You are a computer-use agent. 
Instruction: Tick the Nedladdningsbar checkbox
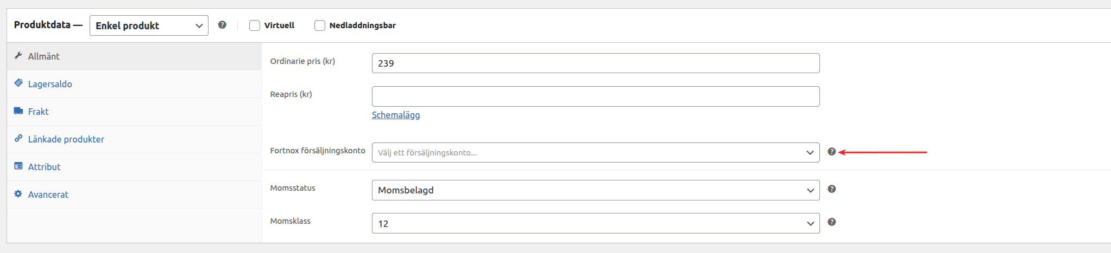[x=320, y=25]
